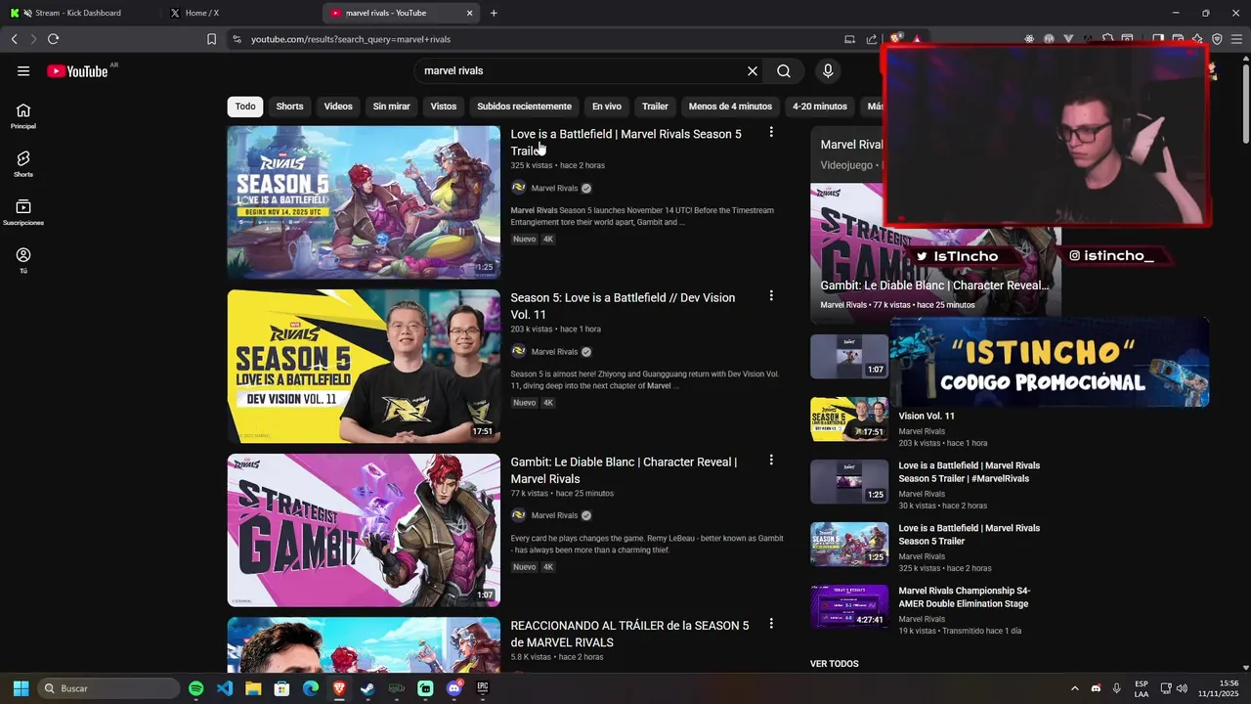The image size is (1251, 704).
Task: Open Epic Games Launcher from the taskbar
Action: [x=482, y=688]
